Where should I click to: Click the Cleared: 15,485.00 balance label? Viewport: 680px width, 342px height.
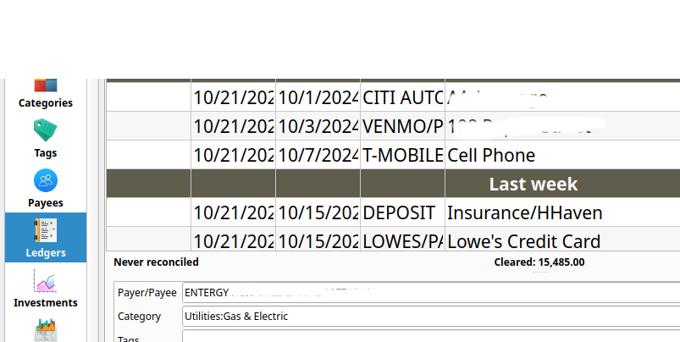pyautogui.click(x=539, y=262)
